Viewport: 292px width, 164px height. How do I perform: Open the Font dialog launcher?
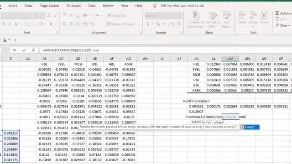click(57, 32)
